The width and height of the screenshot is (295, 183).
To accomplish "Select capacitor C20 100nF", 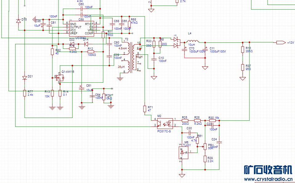I will coord(212,125).
